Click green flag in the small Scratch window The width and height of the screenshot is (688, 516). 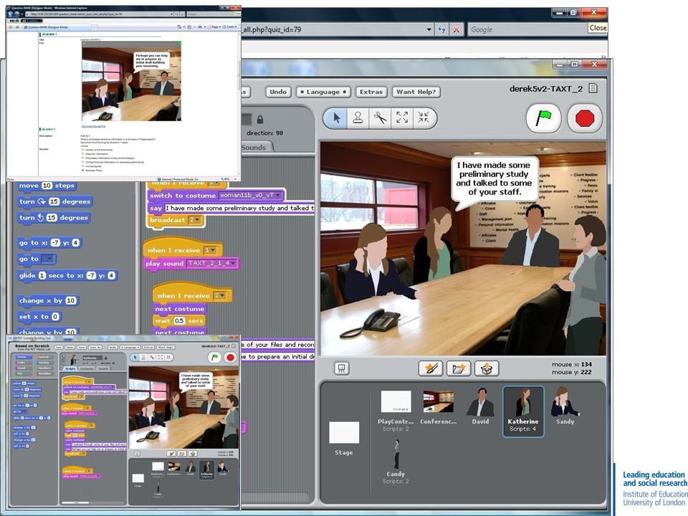[x=214, y=357]
